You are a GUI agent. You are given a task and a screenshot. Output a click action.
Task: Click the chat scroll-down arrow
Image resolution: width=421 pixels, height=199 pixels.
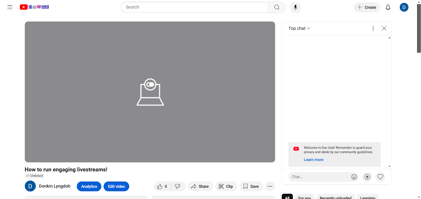click(x=389, y=167)
